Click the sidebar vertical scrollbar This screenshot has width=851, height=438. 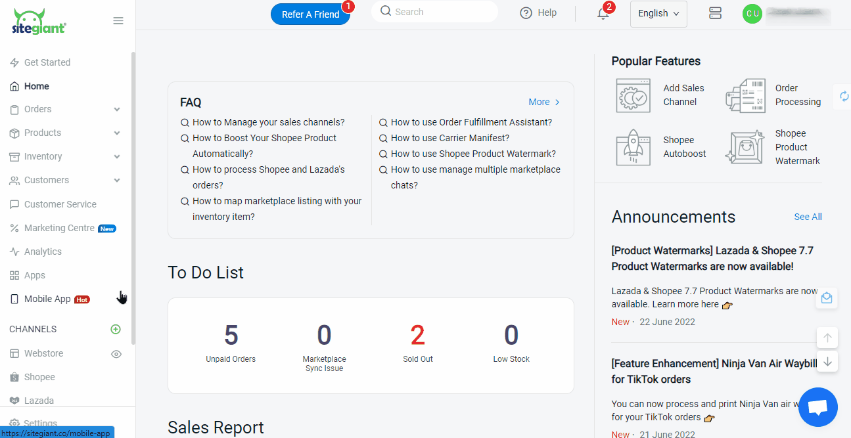coord(133,197)
